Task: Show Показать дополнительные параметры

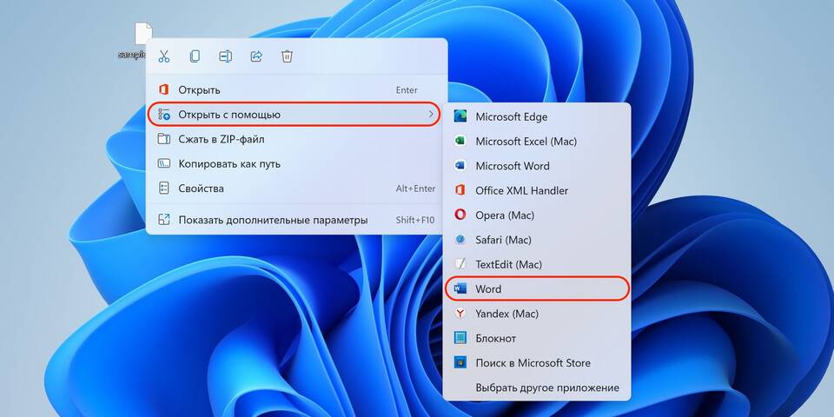Action: pyautogui.click(x=297, y=220)
